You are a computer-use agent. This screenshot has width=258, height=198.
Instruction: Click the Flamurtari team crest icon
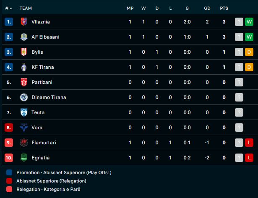[x=23, y=143]
